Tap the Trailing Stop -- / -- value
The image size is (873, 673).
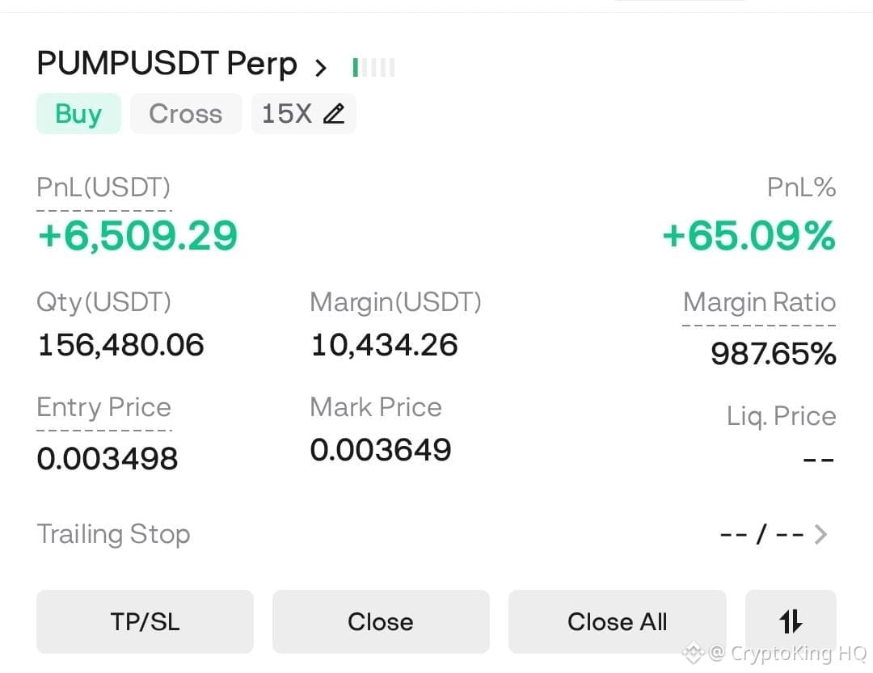pyautogui.click(x=762, y=534)
